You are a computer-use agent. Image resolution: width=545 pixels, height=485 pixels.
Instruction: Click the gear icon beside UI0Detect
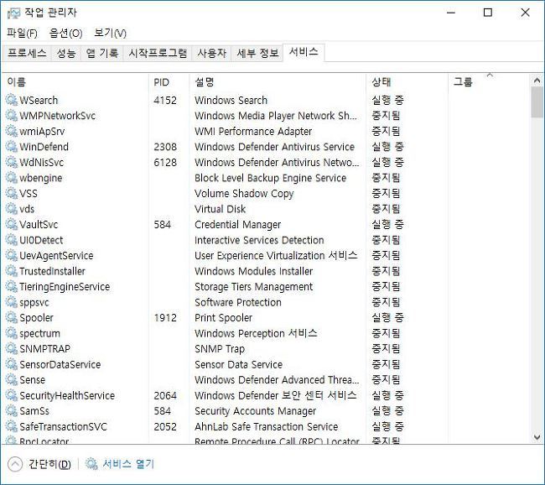[x=12, y=240]
